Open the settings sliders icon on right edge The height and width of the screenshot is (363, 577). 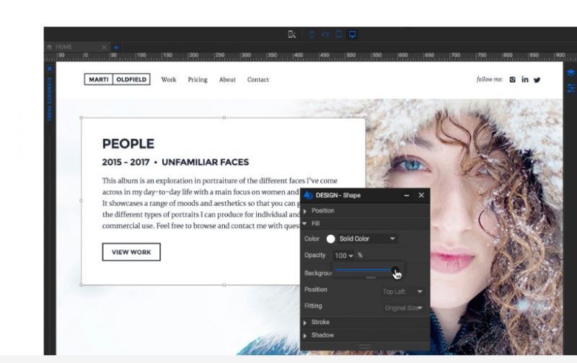click(571, 87)
